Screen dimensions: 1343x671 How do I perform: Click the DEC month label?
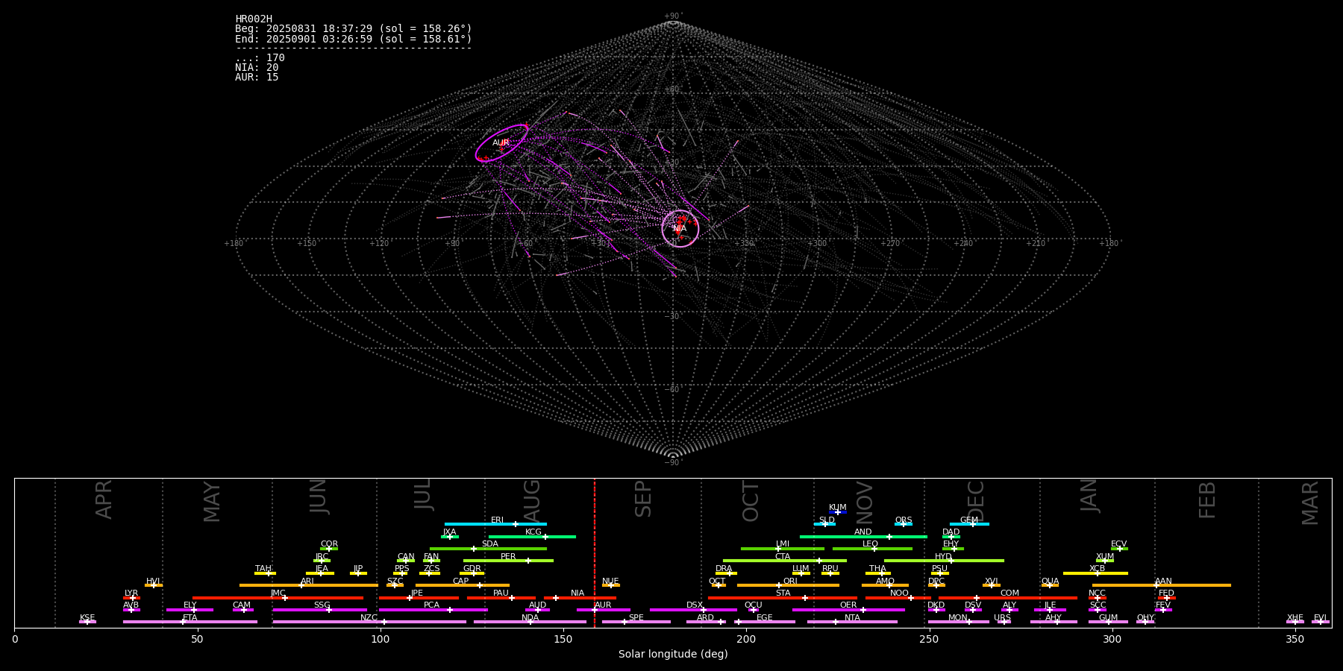click(975, 502)
